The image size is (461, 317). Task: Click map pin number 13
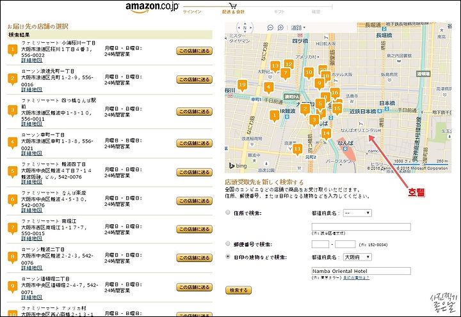click(x=275, y=66)
